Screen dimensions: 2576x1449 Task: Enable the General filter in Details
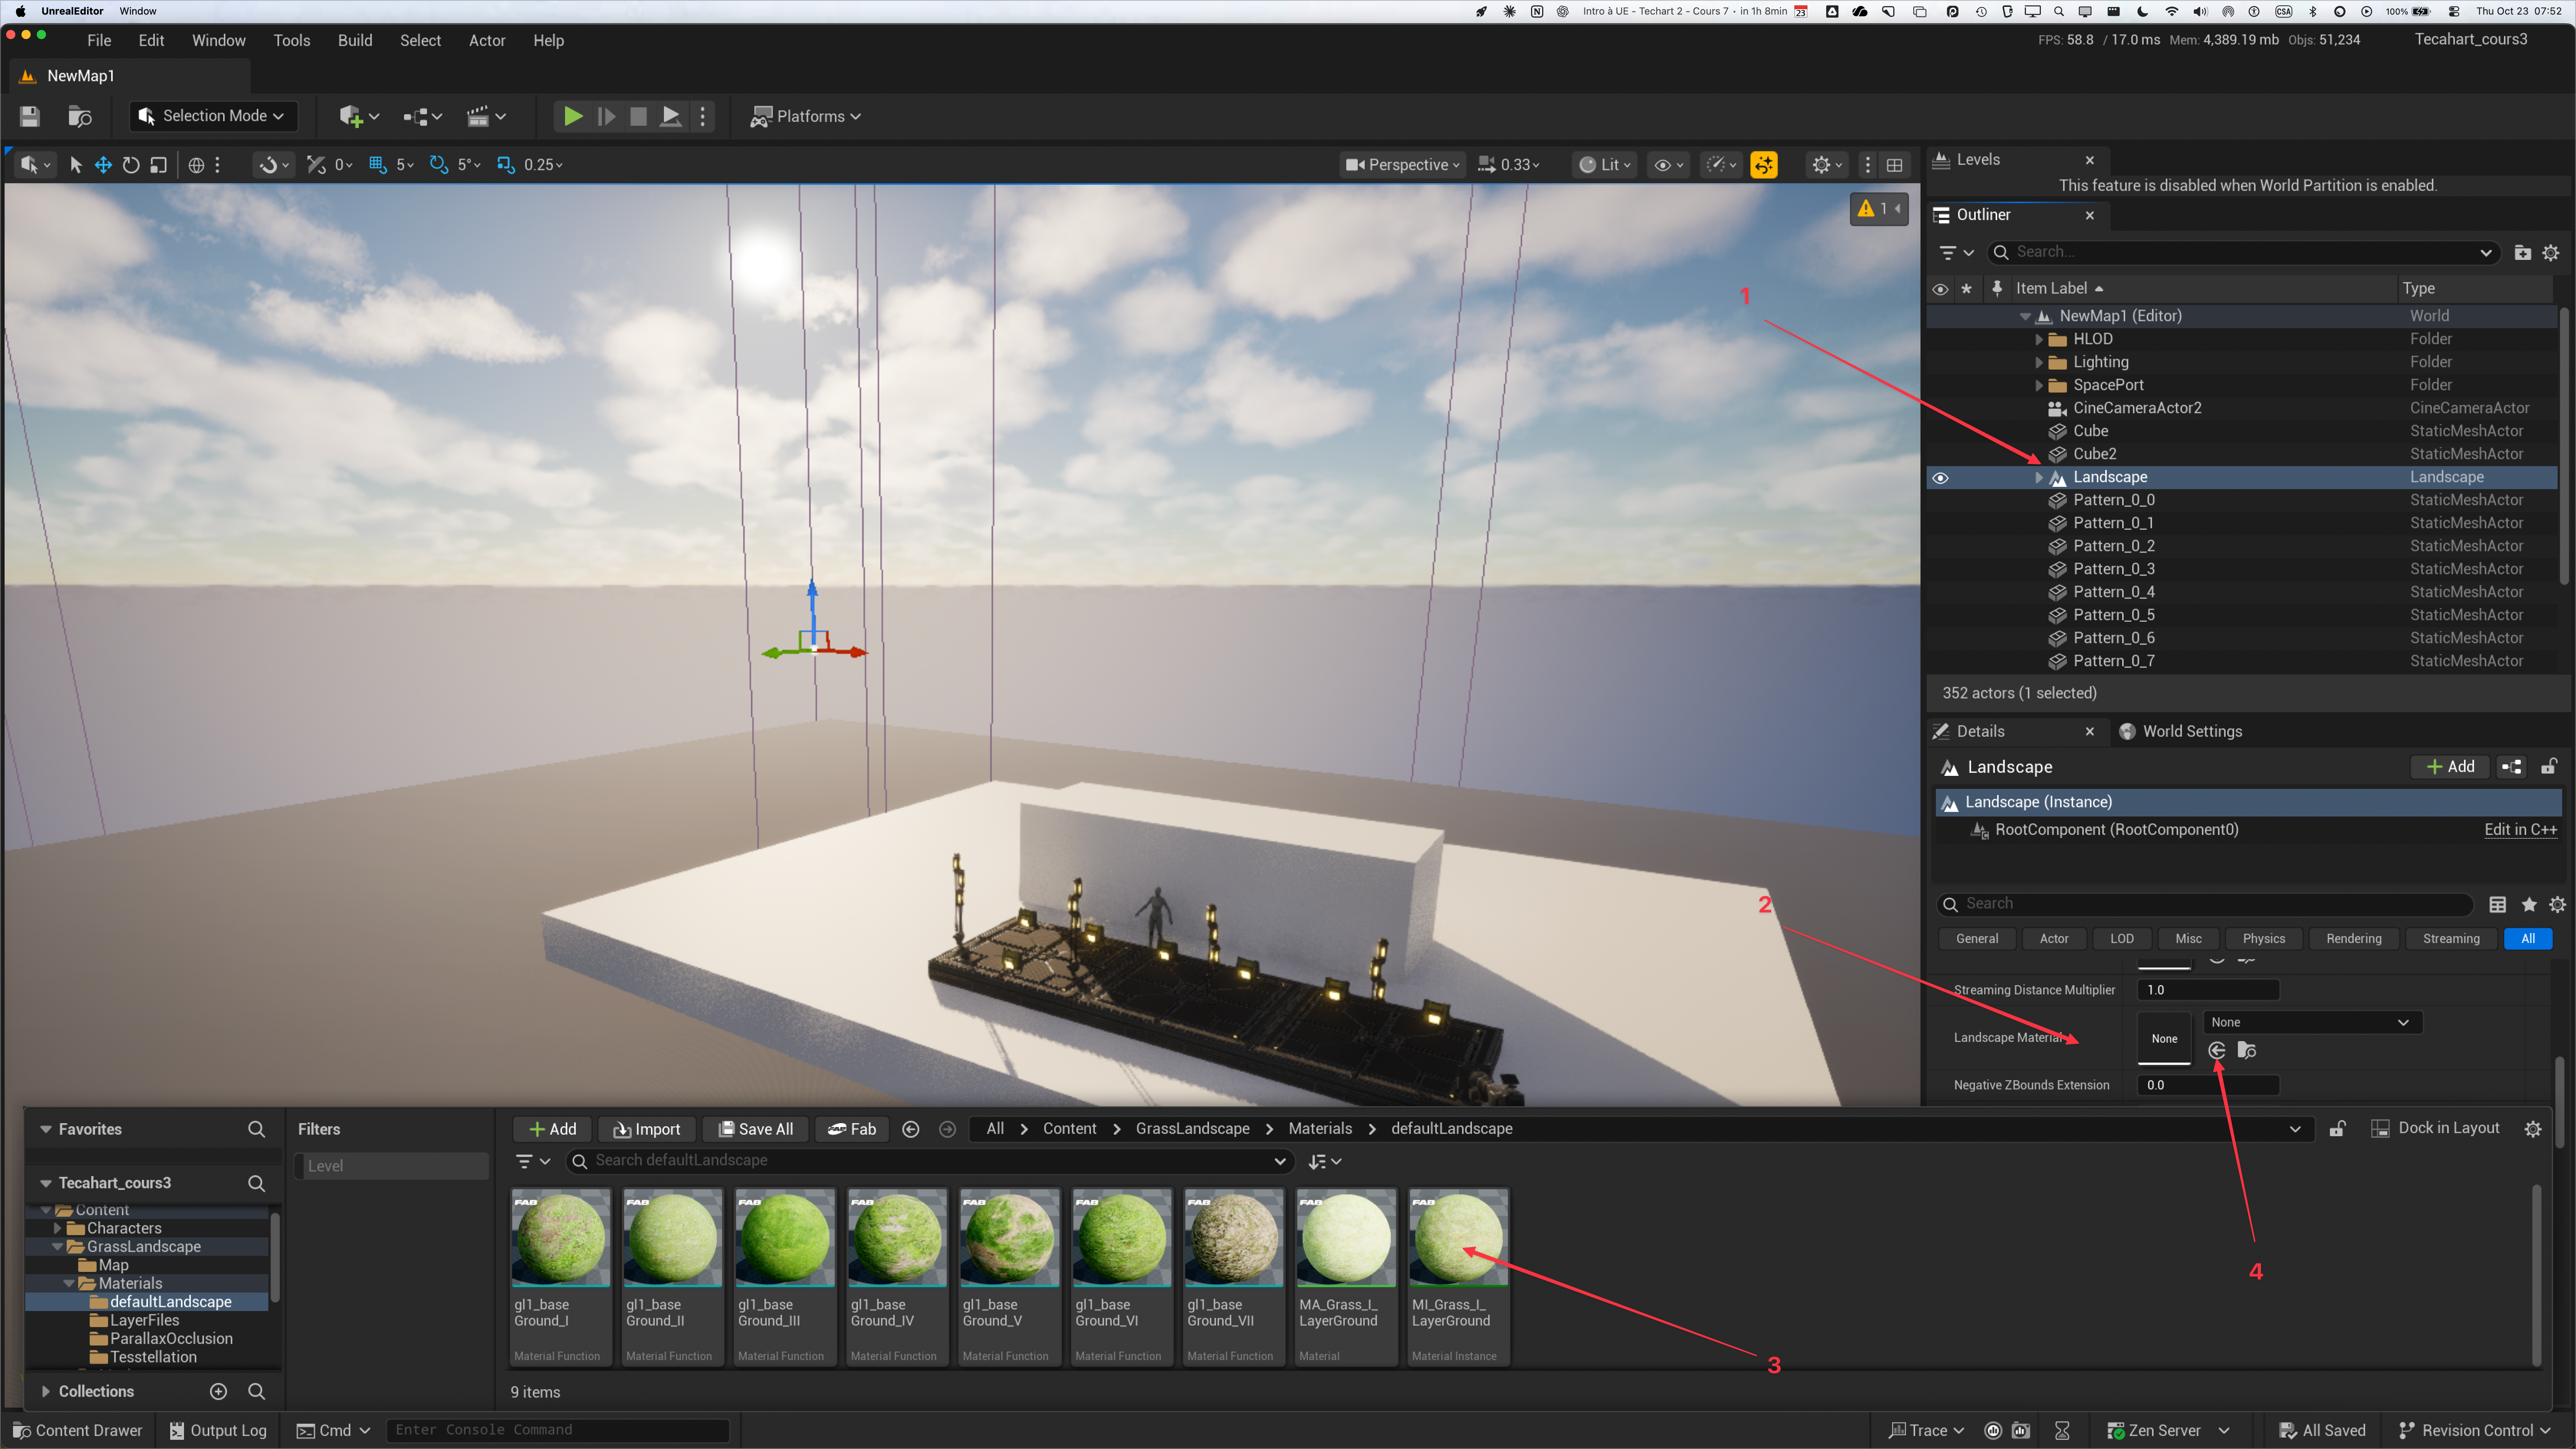coord(1977,939)
